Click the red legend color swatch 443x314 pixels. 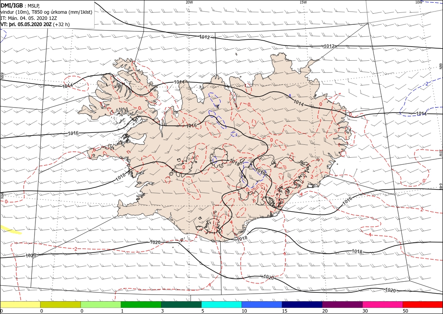[x=423, y=304]
